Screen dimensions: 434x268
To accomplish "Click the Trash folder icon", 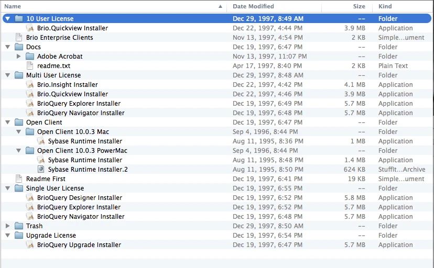I will point(19,226).
